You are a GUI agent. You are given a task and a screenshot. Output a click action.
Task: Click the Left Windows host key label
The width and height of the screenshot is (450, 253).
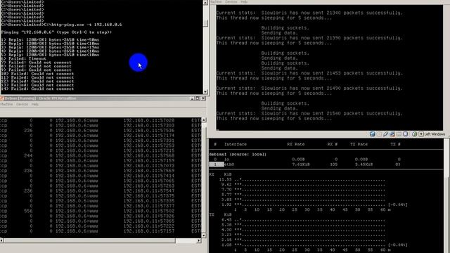435,134
